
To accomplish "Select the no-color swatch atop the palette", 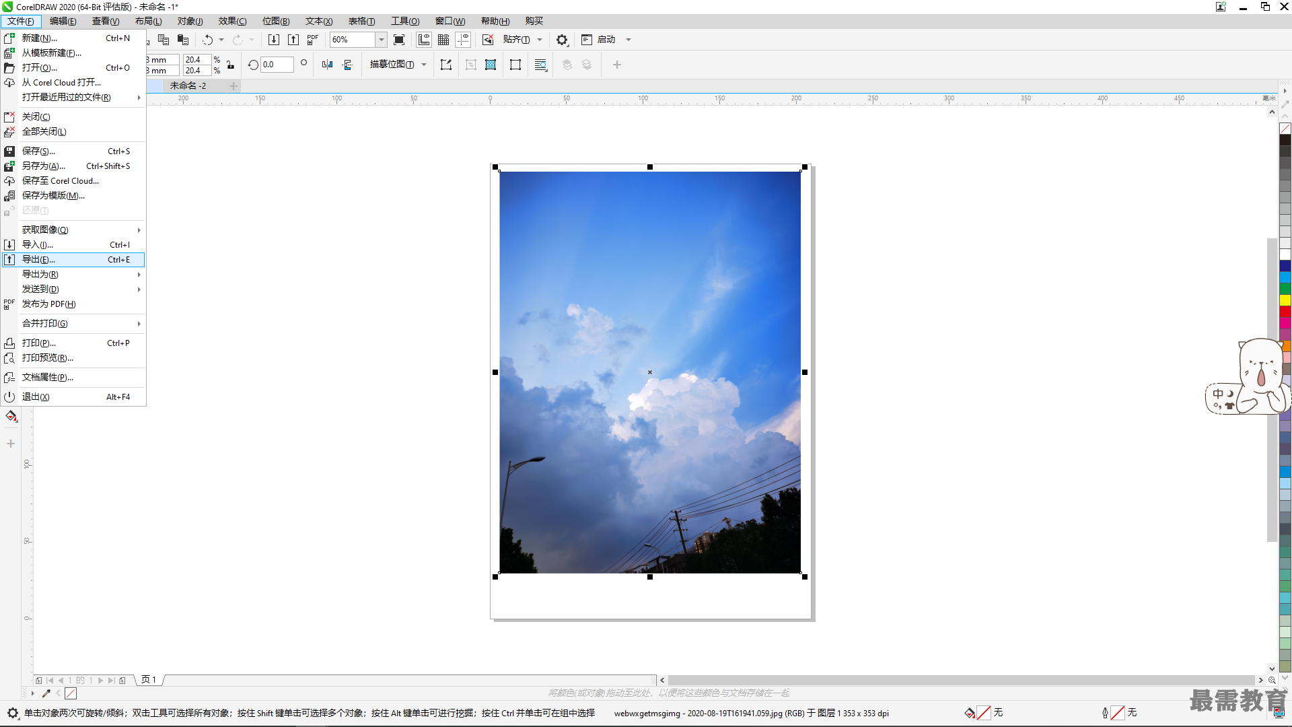I will coord(1285,129).
